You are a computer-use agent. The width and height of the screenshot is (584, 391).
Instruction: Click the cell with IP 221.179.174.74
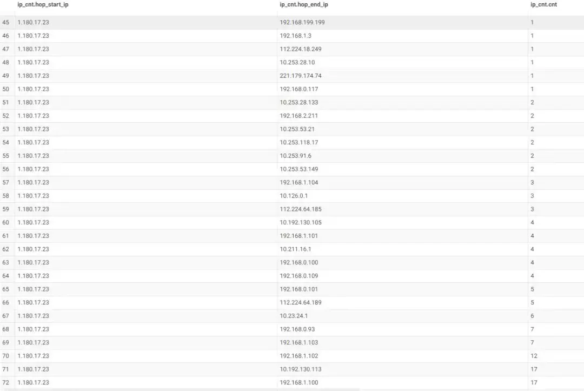click(301, 76)
